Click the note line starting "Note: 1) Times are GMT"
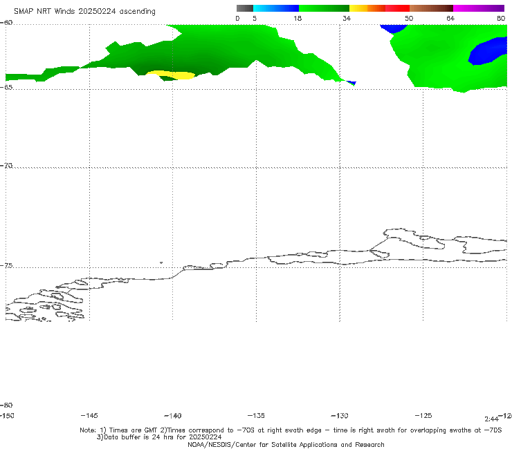This screenshot has height=449, width=512. (x=291, y=430)
